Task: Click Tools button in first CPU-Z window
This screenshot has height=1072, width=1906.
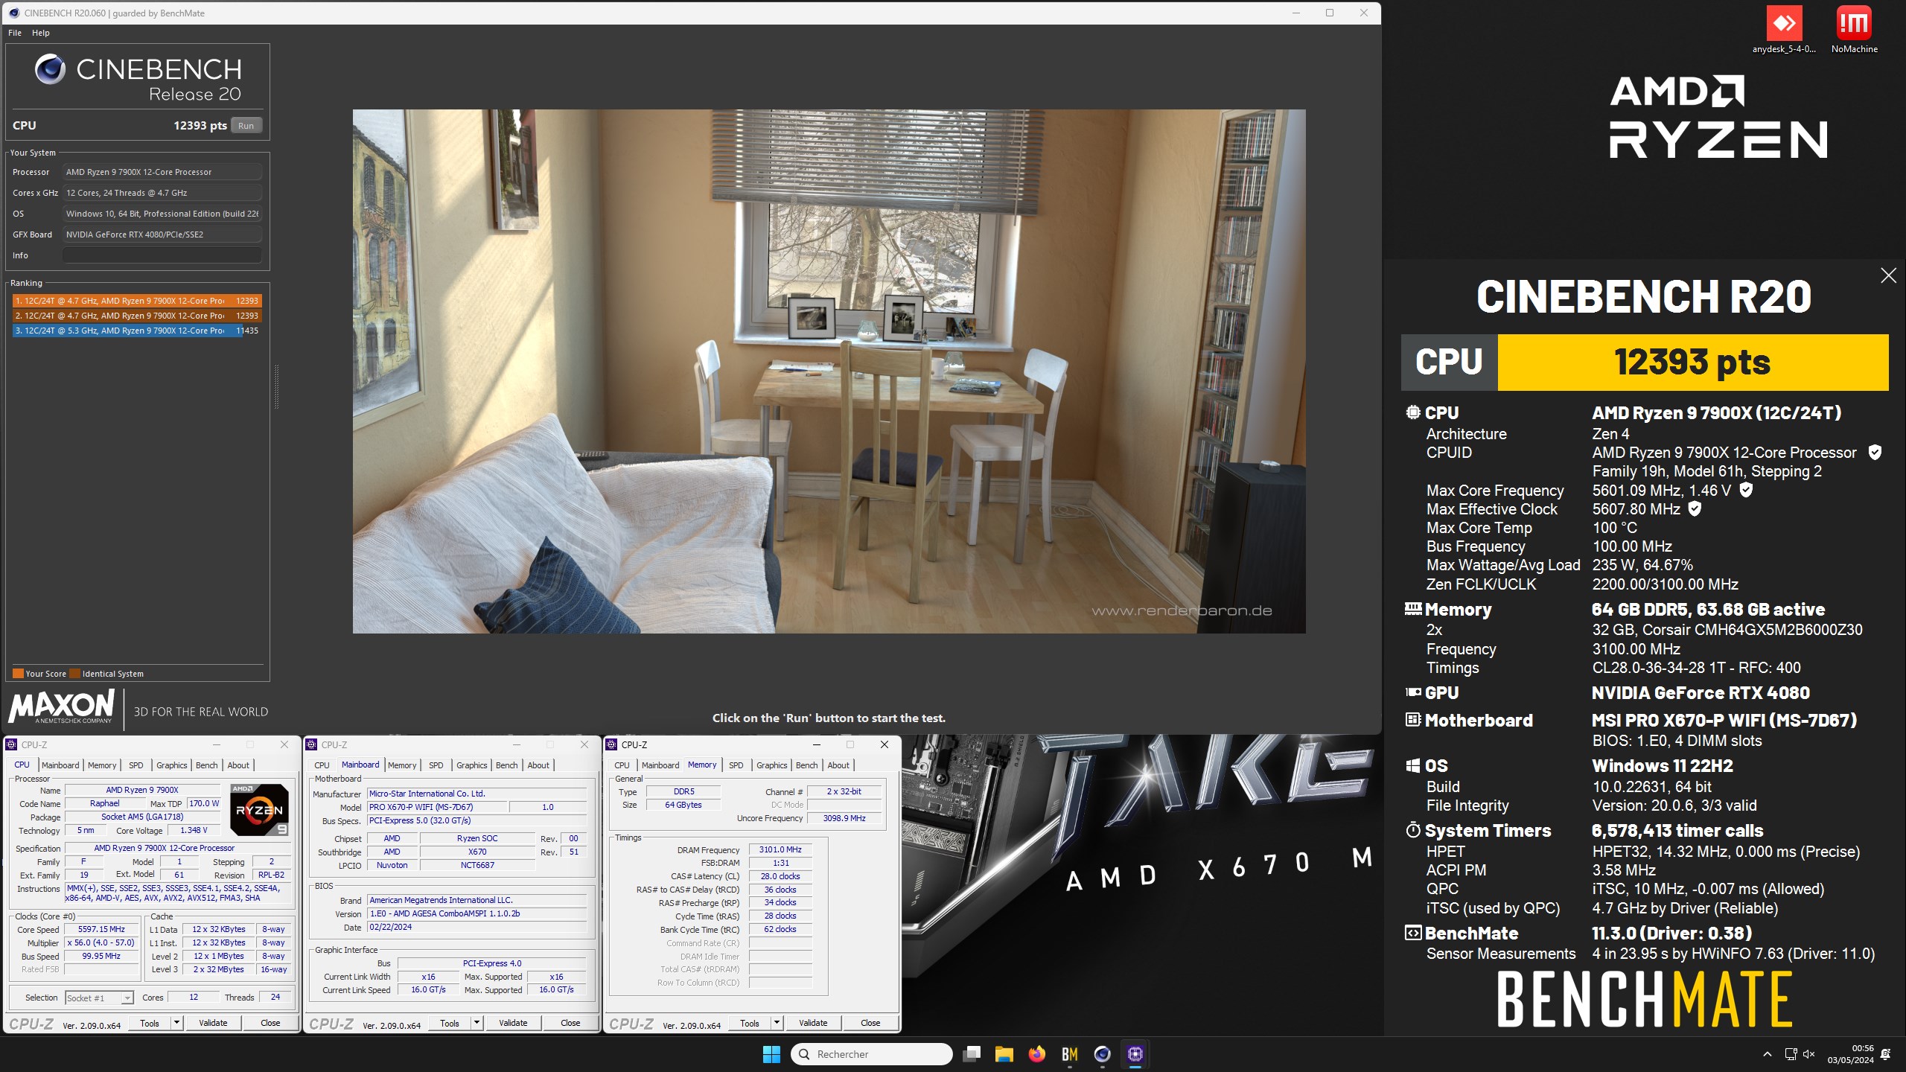Action: (x=150, y=1023)
